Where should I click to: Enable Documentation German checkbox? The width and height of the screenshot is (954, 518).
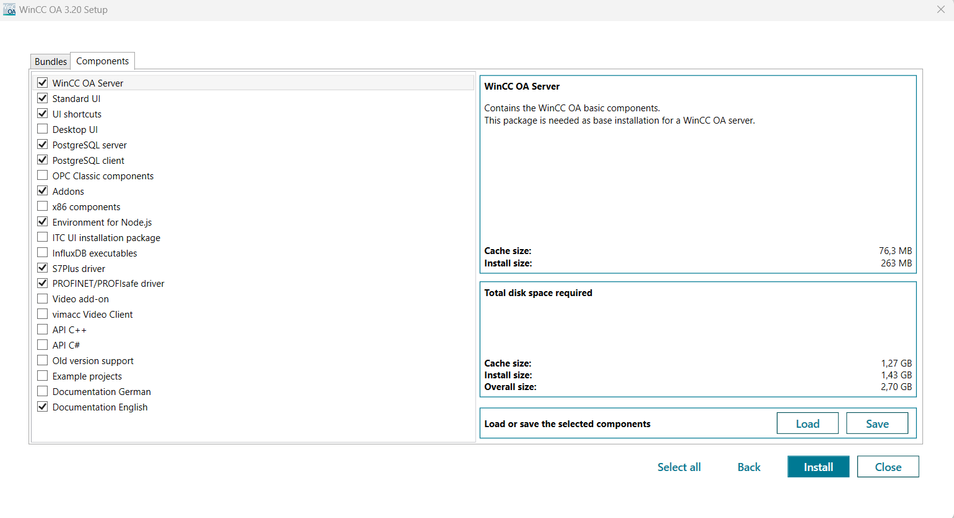43,391
